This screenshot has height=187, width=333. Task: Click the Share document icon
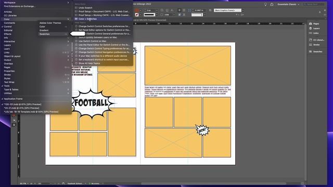click(272, 5)
